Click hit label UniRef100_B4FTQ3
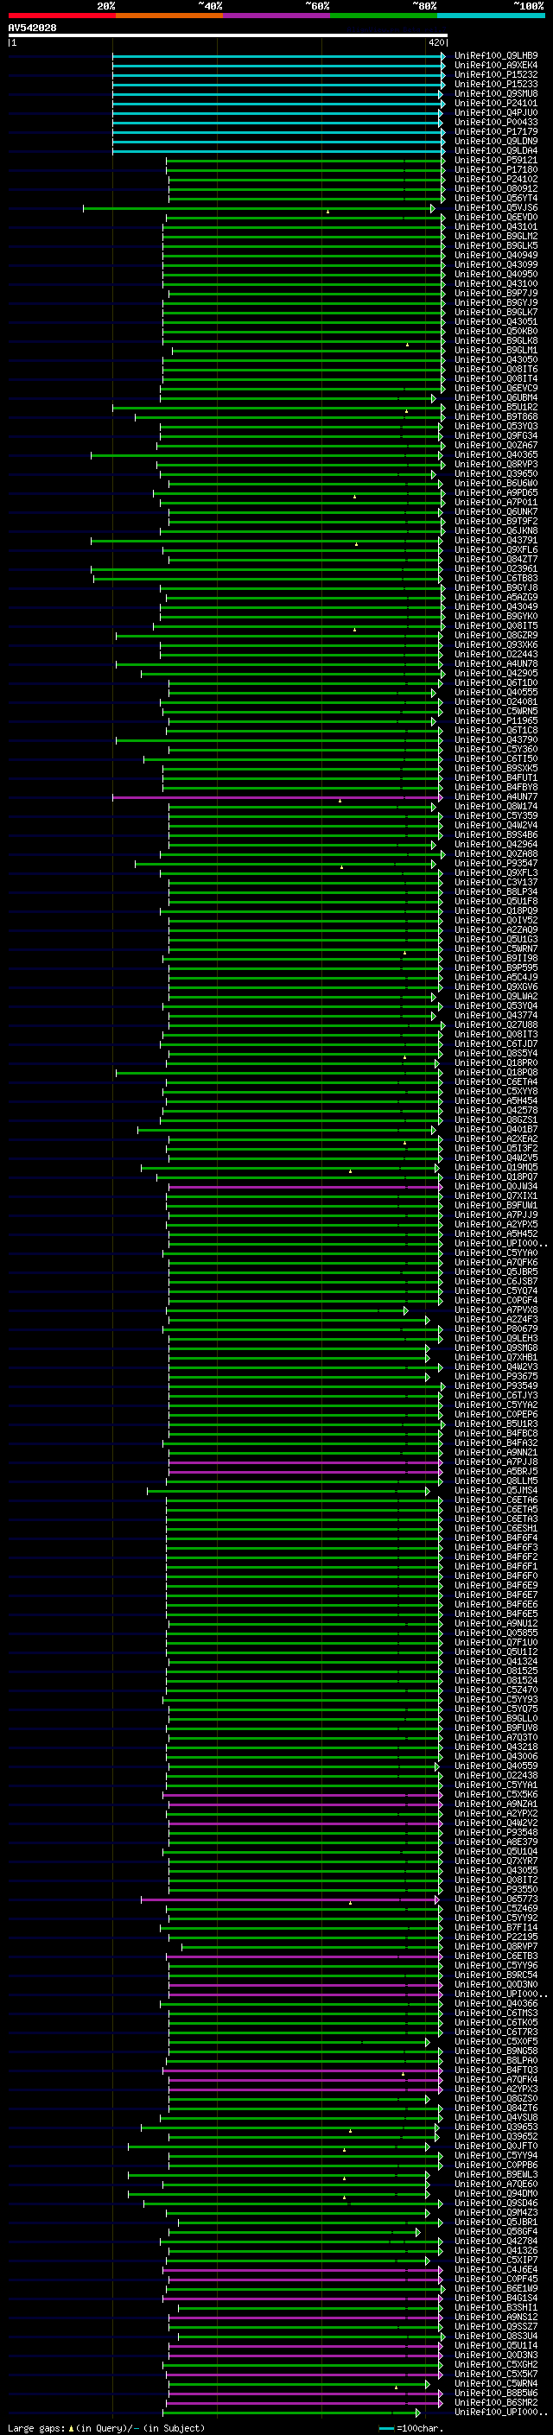 496,2070
